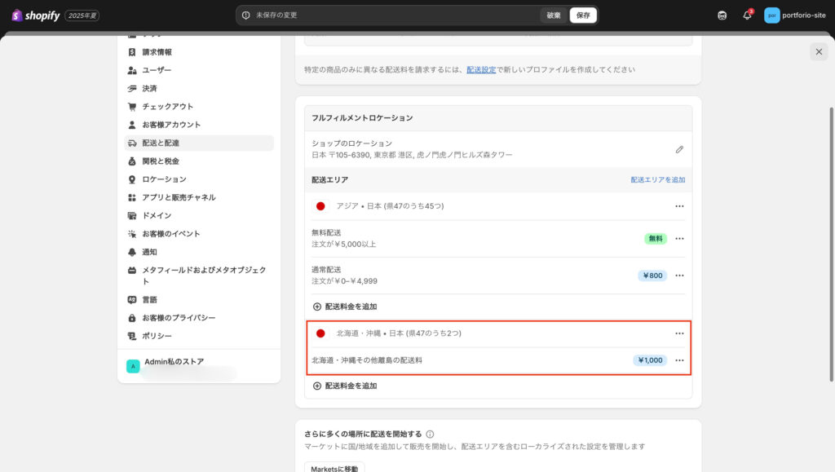Click the Marketsに移動 button
The height and width of the screenshot is (472, 835).
click(x=334, y=468)
